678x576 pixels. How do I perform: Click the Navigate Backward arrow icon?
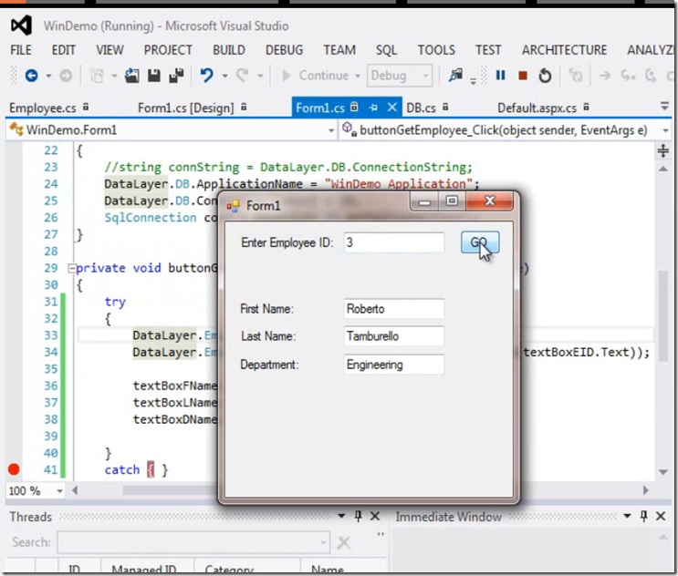[x=31, y=76]
